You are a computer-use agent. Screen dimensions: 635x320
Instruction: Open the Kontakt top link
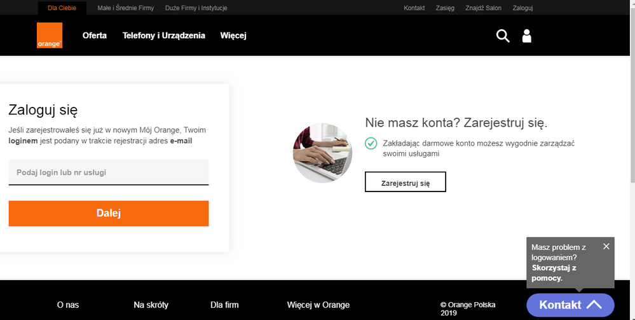pos(414,8)
